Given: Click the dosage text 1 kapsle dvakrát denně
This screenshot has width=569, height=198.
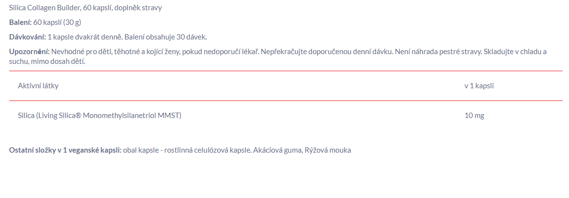Looking at the screenshot, I should (x=85, y=37).
